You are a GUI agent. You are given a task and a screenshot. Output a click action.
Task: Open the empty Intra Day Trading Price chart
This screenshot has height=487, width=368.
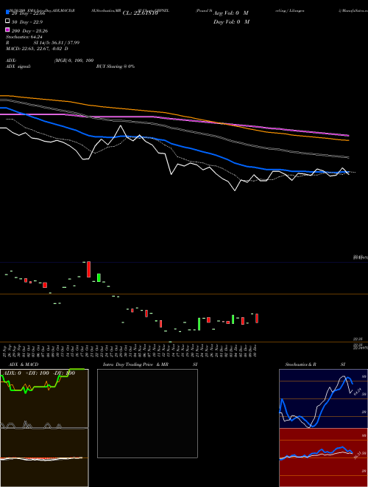coord(147,413)
